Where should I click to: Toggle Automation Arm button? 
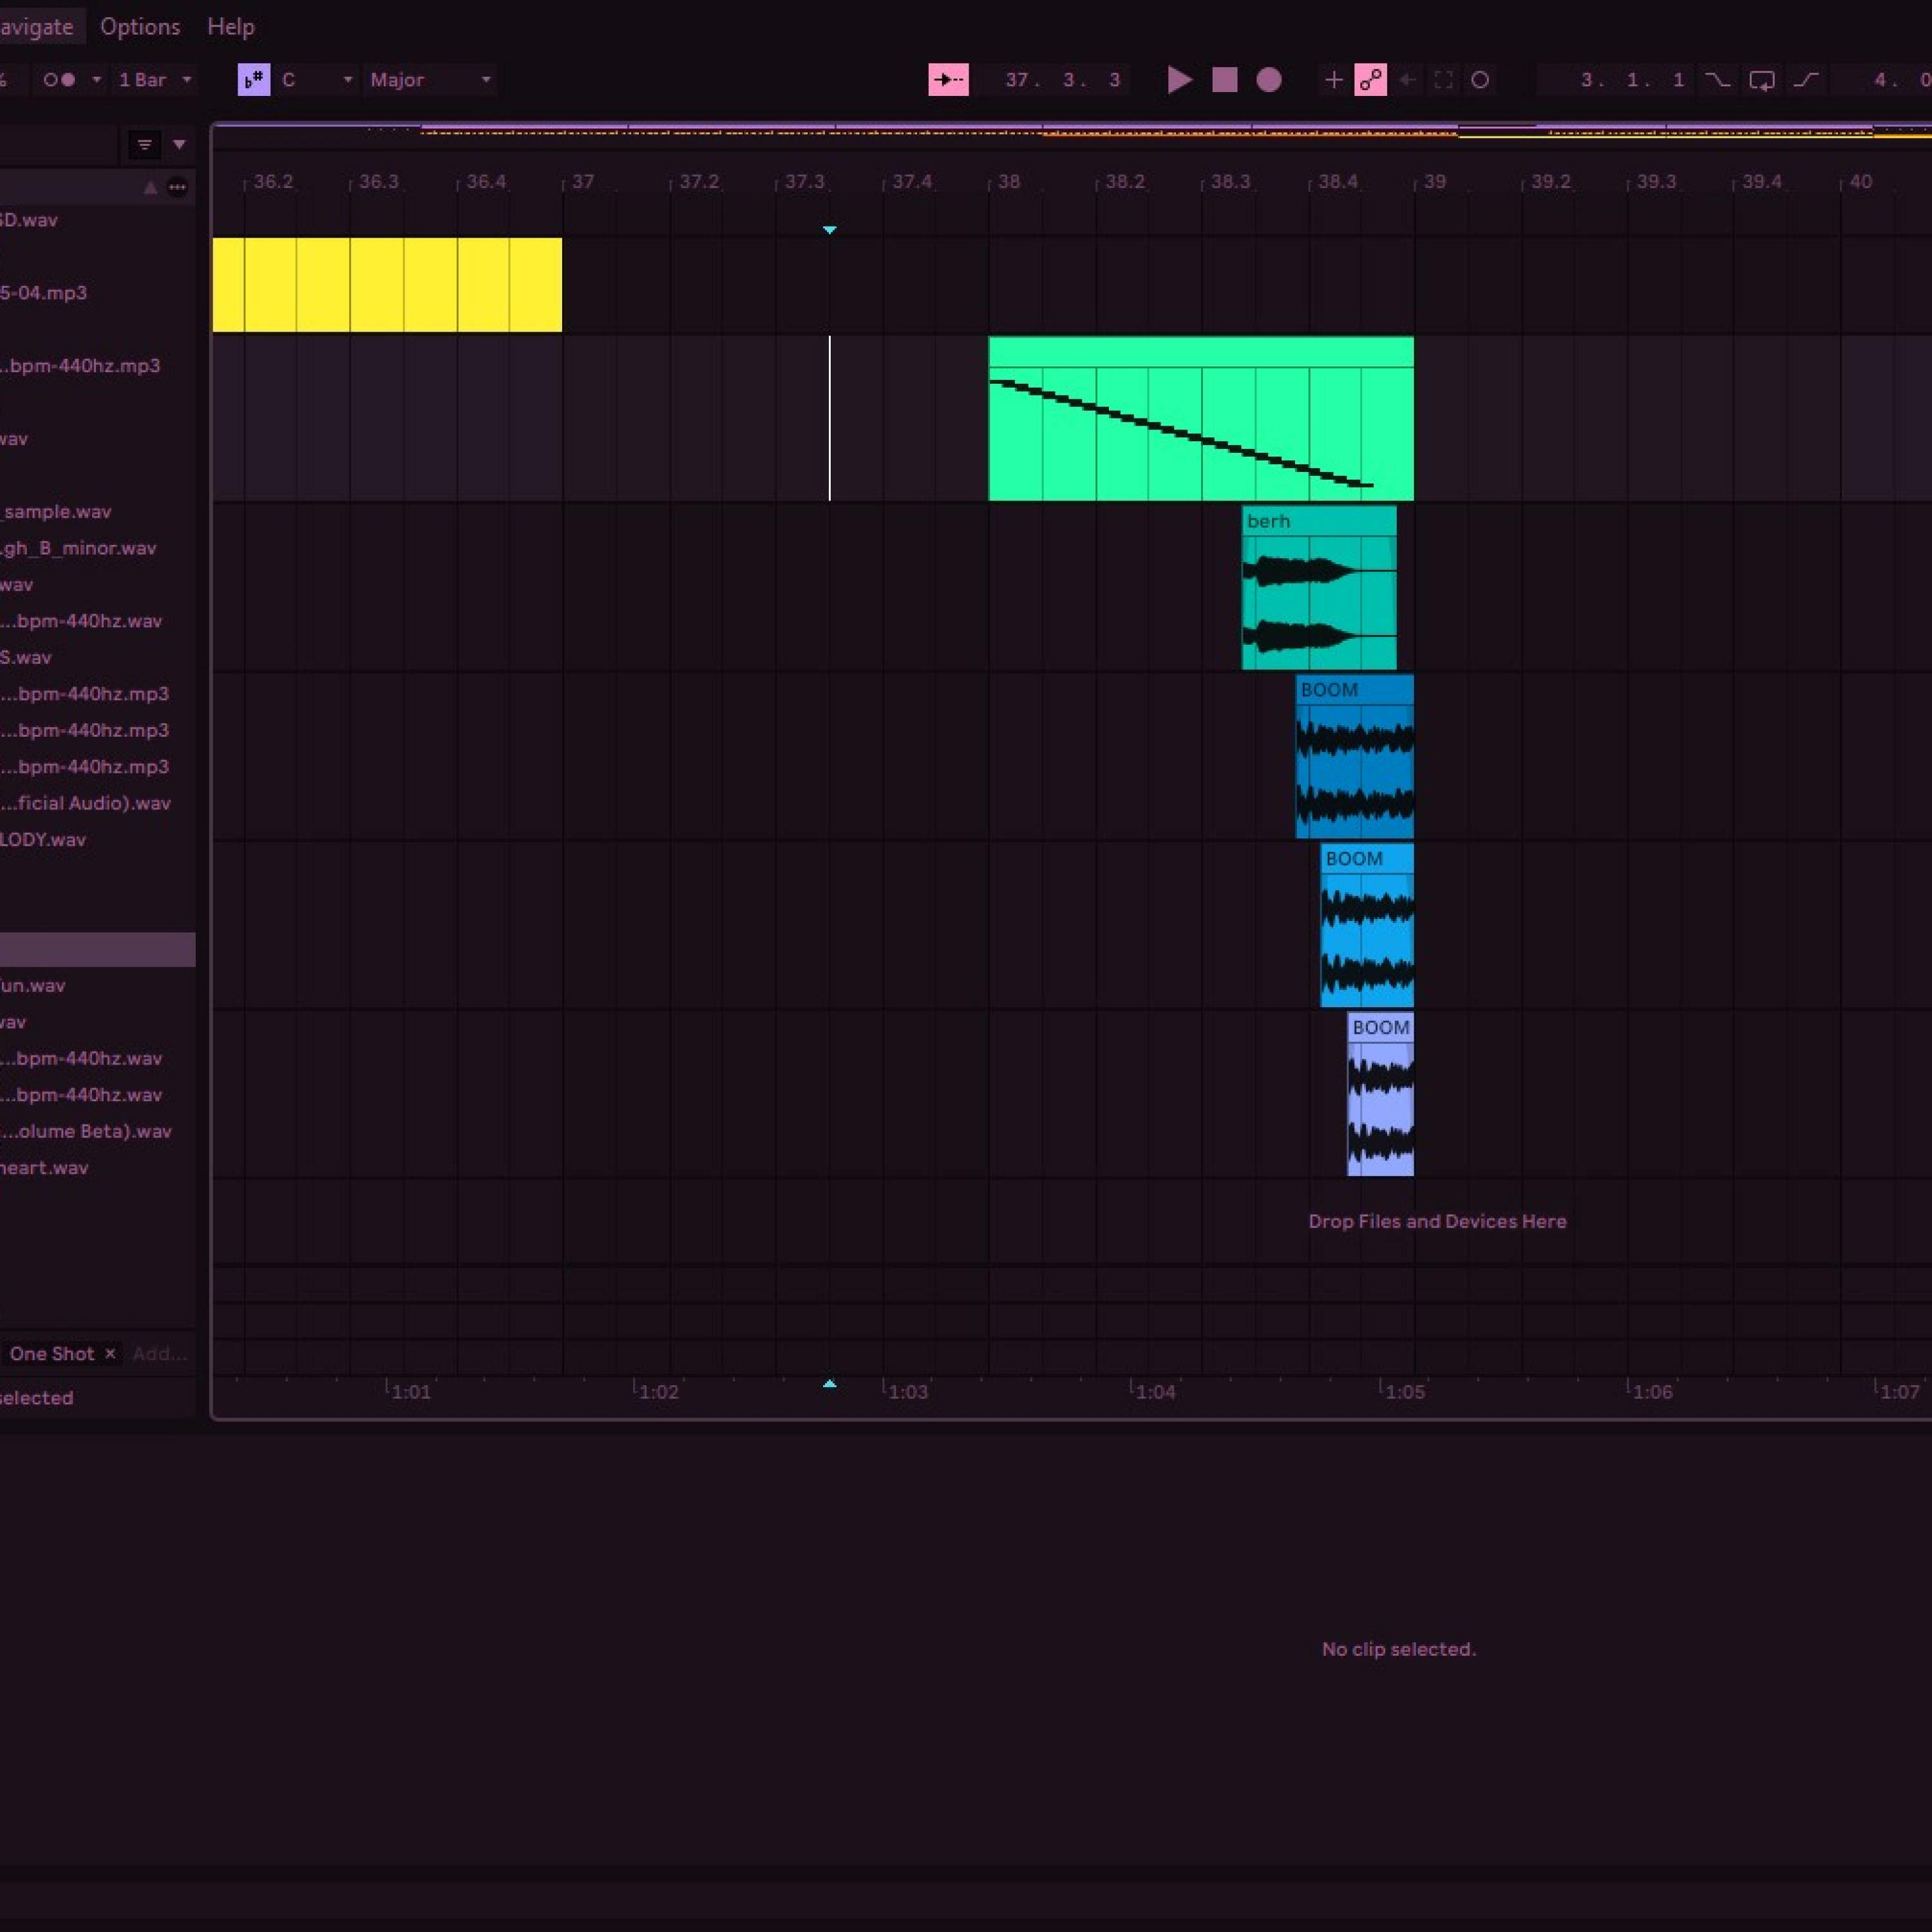coord(1370,80)
